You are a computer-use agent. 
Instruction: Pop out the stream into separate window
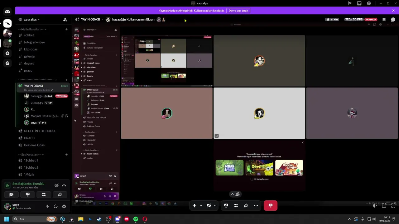(384, 205)
